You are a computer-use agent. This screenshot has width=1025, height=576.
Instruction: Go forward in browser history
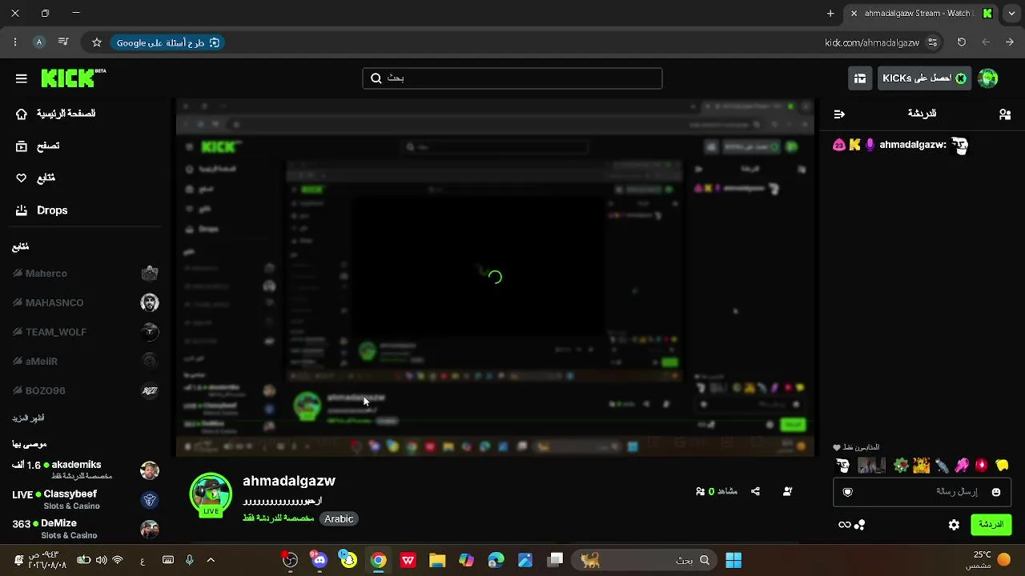986,42
